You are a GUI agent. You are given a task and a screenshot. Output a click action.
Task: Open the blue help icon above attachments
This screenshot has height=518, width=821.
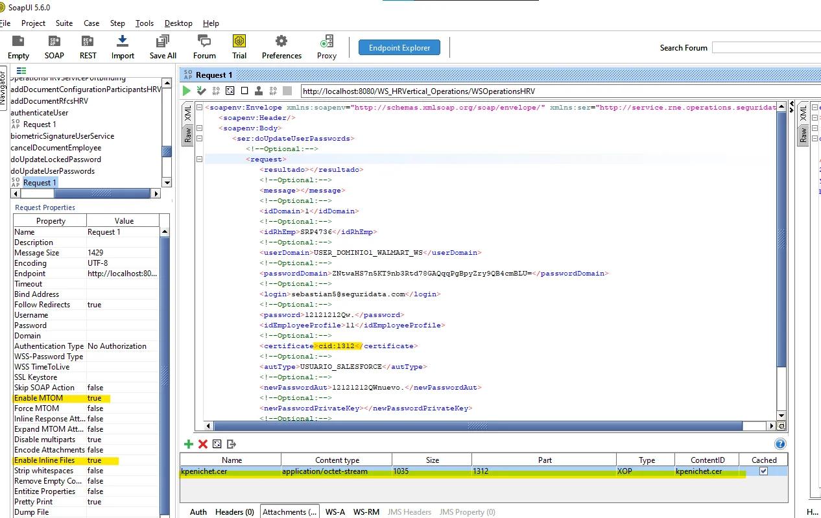pyautogui.click(x=780, y=444)
